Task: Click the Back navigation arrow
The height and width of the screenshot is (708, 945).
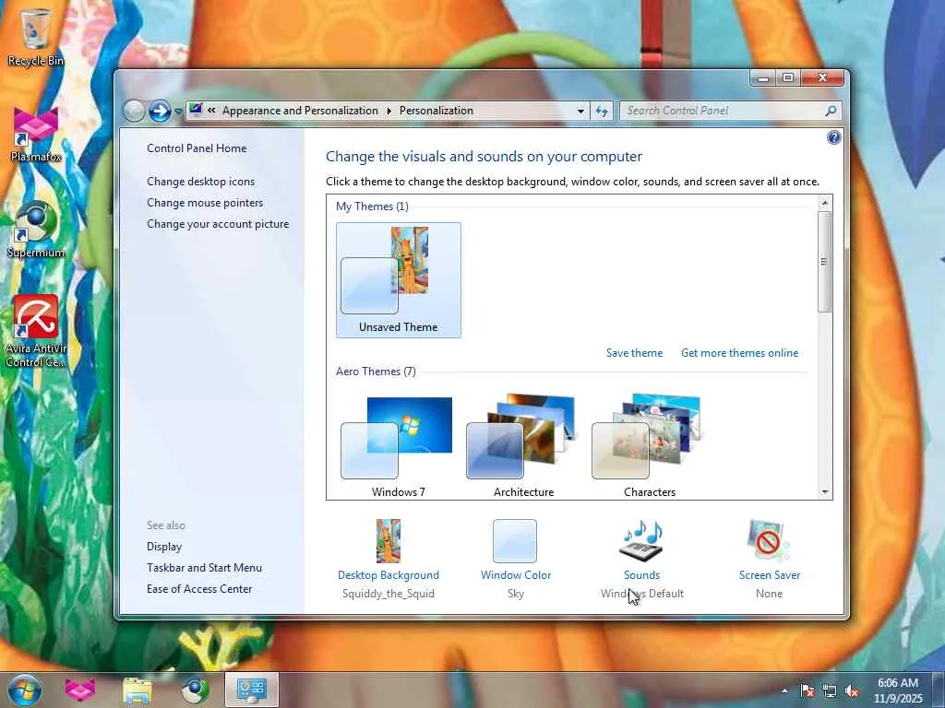Action: point(134,111)
